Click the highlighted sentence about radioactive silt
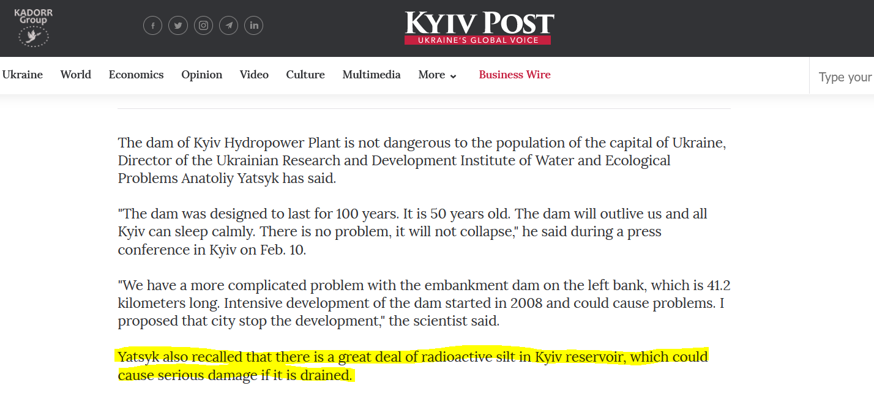The width and height of the screenshot is (874, 418). point(413,365)
